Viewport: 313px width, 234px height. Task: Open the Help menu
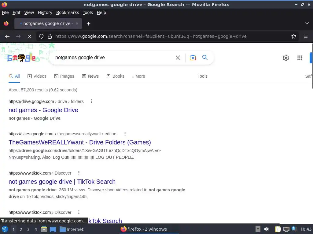[x=101, y=12]
